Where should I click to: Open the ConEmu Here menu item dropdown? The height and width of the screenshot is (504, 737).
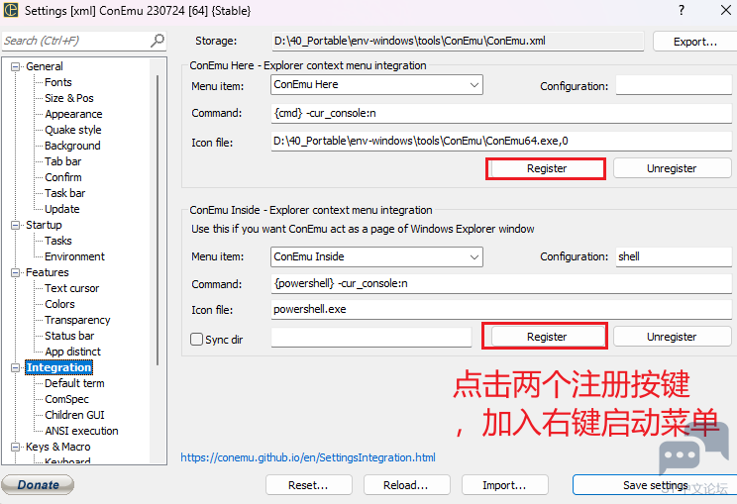[x=474, y=85]
